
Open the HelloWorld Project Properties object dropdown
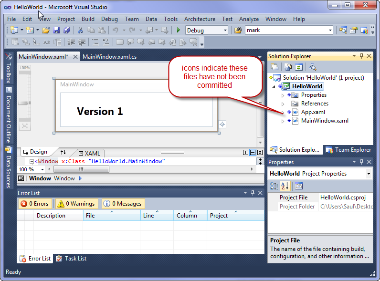(369, 174)
